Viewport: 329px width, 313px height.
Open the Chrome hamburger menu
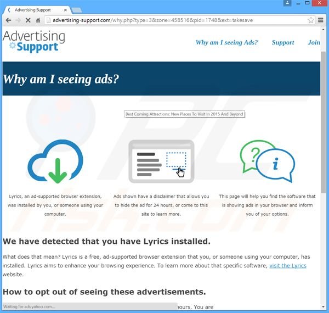tap(320, 20)
